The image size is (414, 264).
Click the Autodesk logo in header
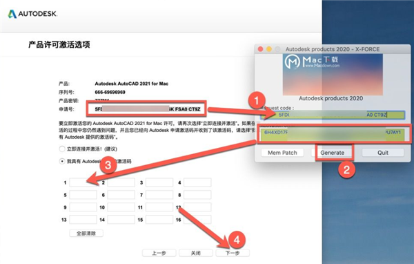click(32, 14)
